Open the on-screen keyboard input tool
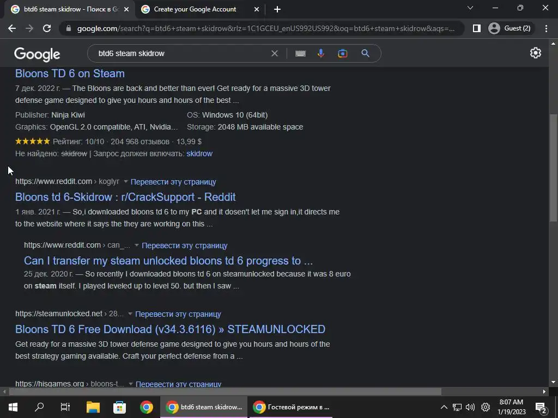This screenshot has width=558, height=418. click(x=300, y=53)
